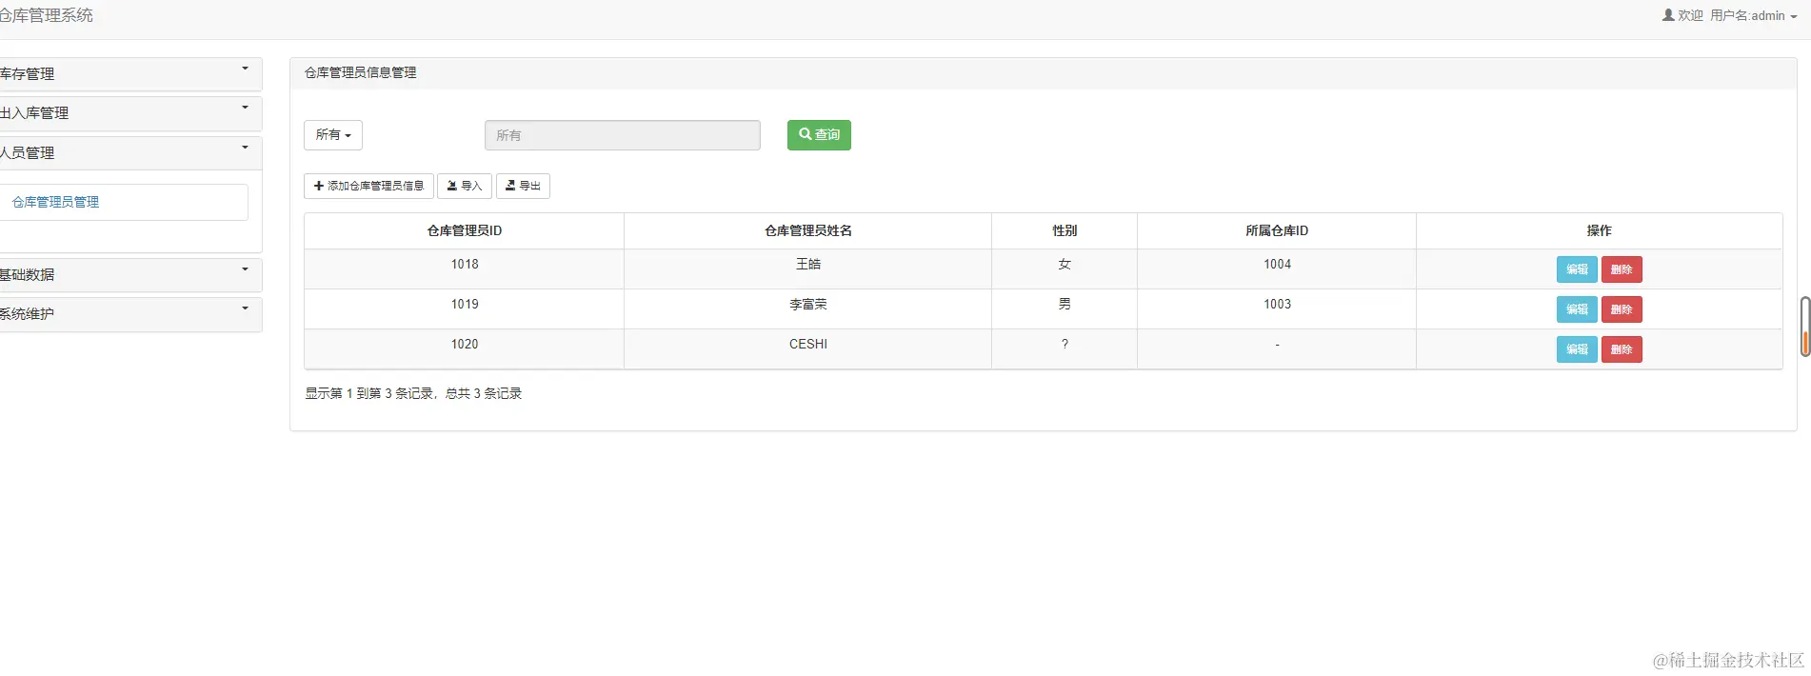The height and width of the screenshot is (676, 1811).
Task: Edit the CESHI record
Action: point(1577,349)
